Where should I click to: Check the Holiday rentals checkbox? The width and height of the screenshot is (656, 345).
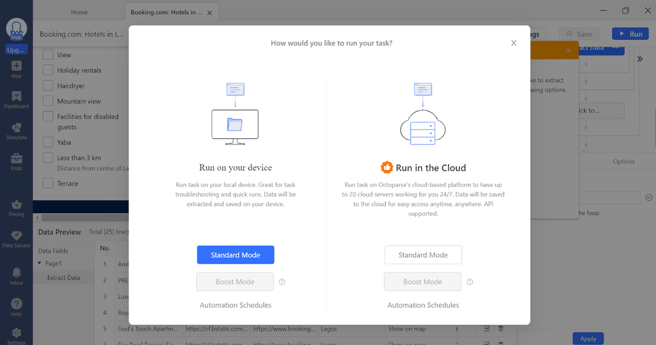coord(48,70)
